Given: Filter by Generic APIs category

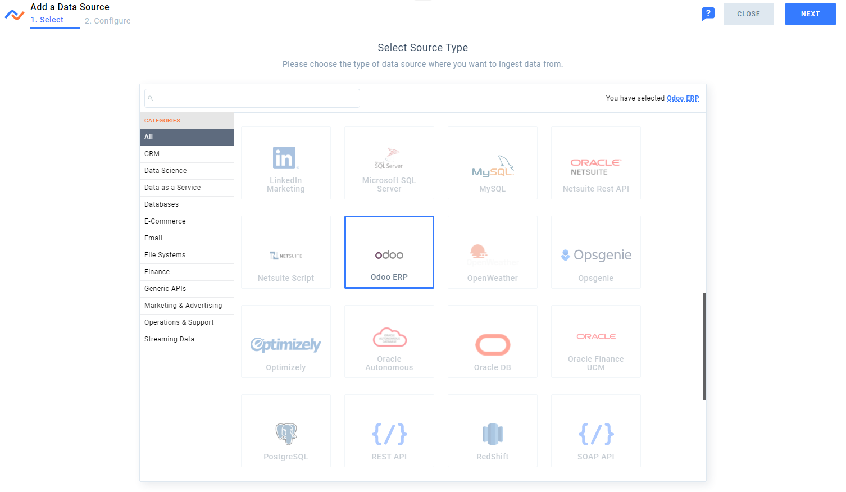Looking at the screenshot, I should click(187, 289).
